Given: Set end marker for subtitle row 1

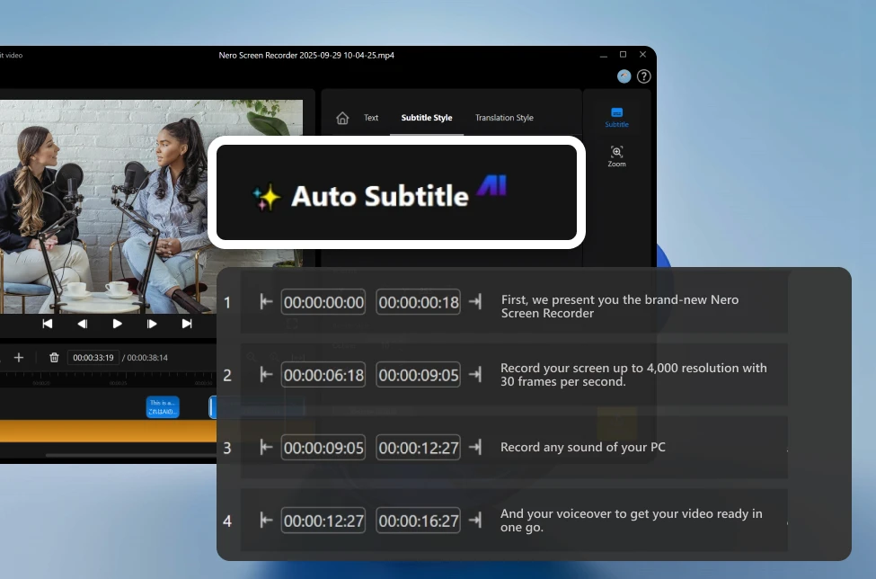Looking at the screenshot, I should [x=475, y=302].
